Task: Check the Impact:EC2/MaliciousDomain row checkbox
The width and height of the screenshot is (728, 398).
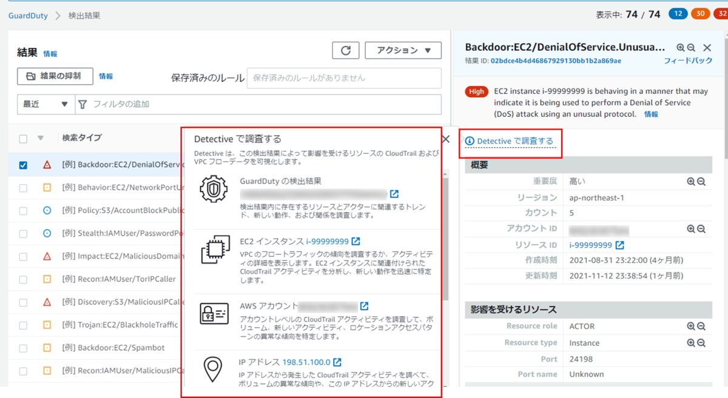Action: (x=23, y=256)
